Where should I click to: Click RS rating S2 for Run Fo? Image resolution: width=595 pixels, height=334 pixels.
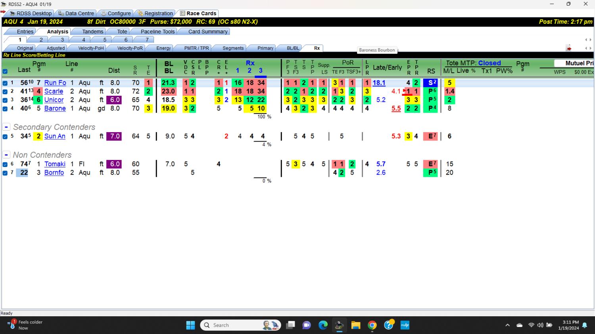click(430, 83)
